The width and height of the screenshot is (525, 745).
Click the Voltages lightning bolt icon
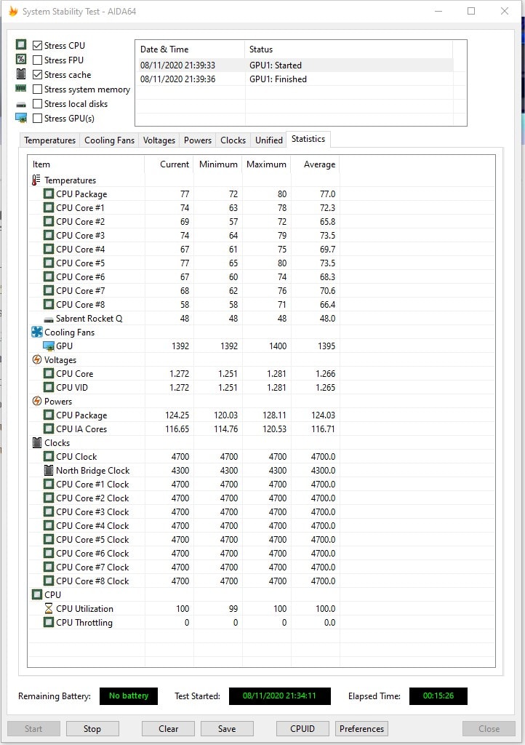pyautogui.click(x=37, y=360)
